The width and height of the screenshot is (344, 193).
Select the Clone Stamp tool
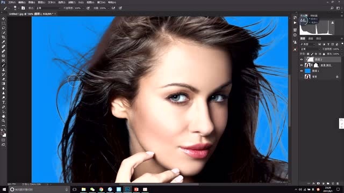click(3, 70)
